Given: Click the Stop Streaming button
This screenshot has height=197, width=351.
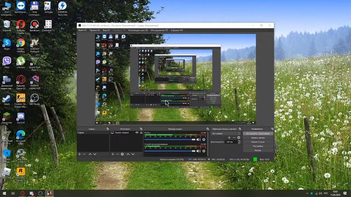Looking at the screenshot, I should (258, 134).
